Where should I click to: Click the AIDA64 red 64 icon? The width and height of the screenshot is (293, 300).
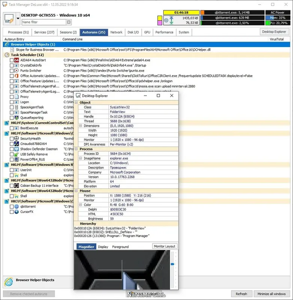click(16, 60)
